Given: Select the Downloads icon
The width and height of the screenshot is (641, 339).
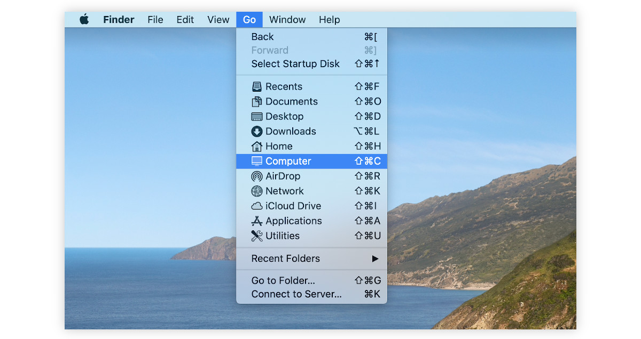Looking at the screenshot, I should (x=257, y=131).
